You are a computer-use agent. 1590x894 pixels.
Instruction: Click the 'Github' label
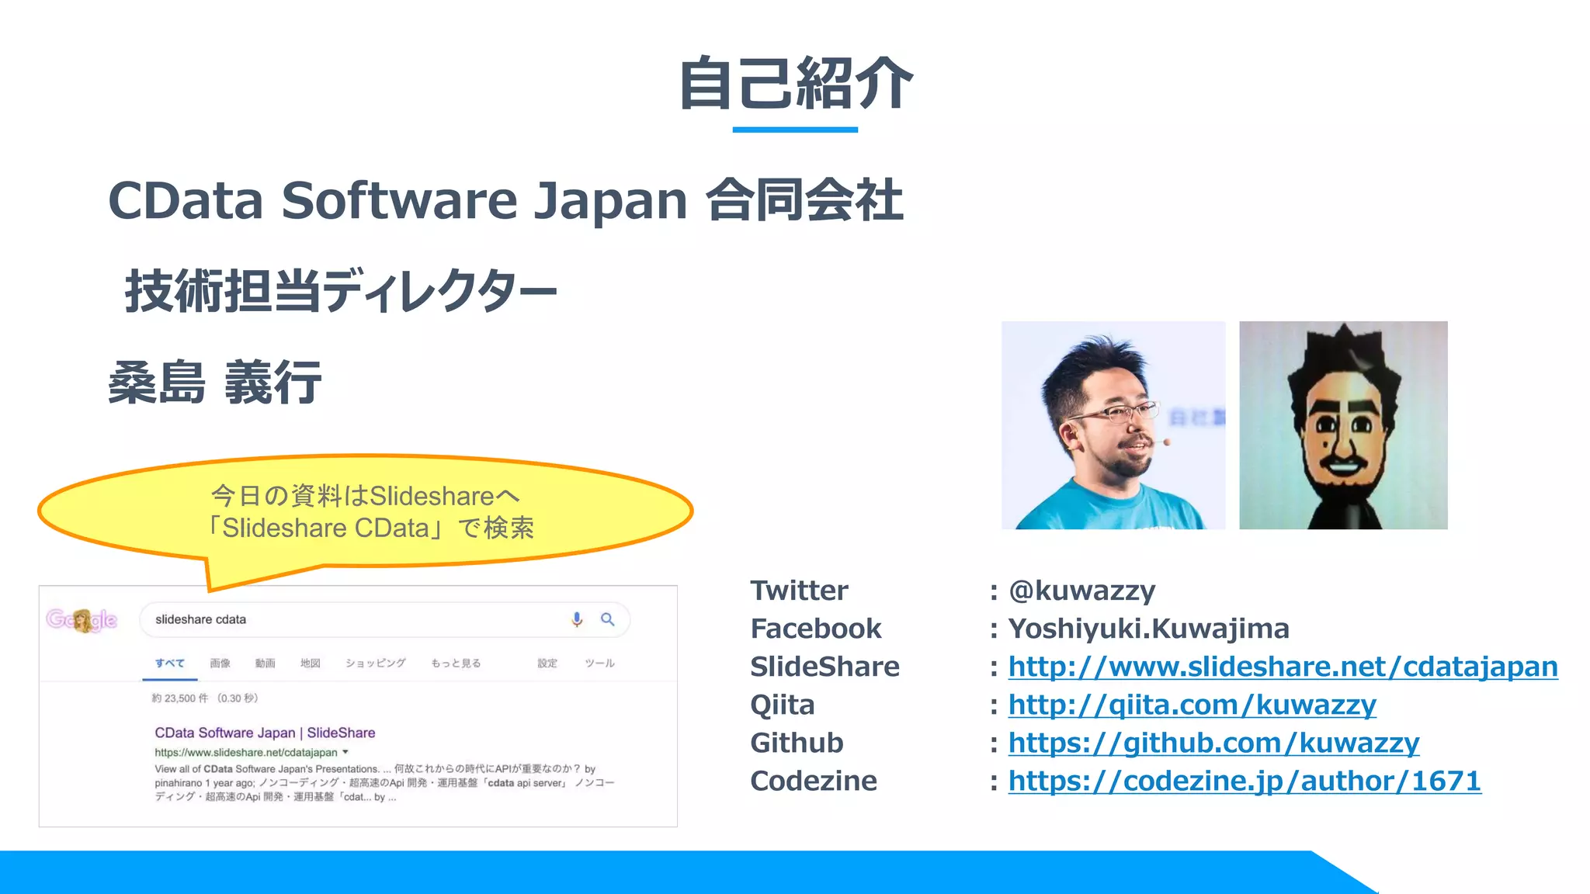(797, 743)
